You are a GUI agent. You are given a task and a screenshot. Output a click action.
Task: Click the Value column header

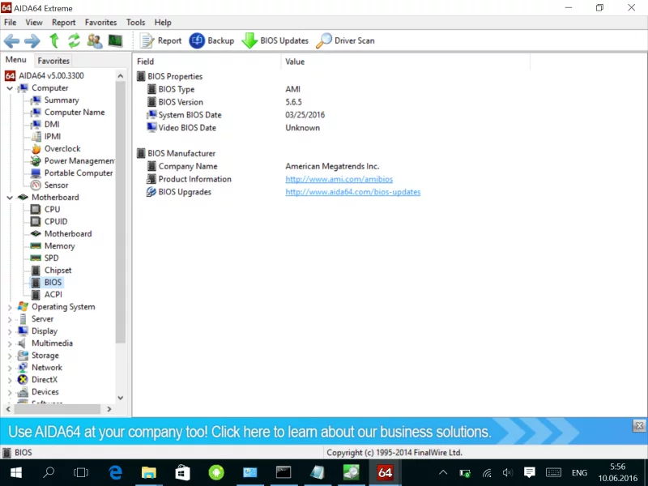click(406, 62)
